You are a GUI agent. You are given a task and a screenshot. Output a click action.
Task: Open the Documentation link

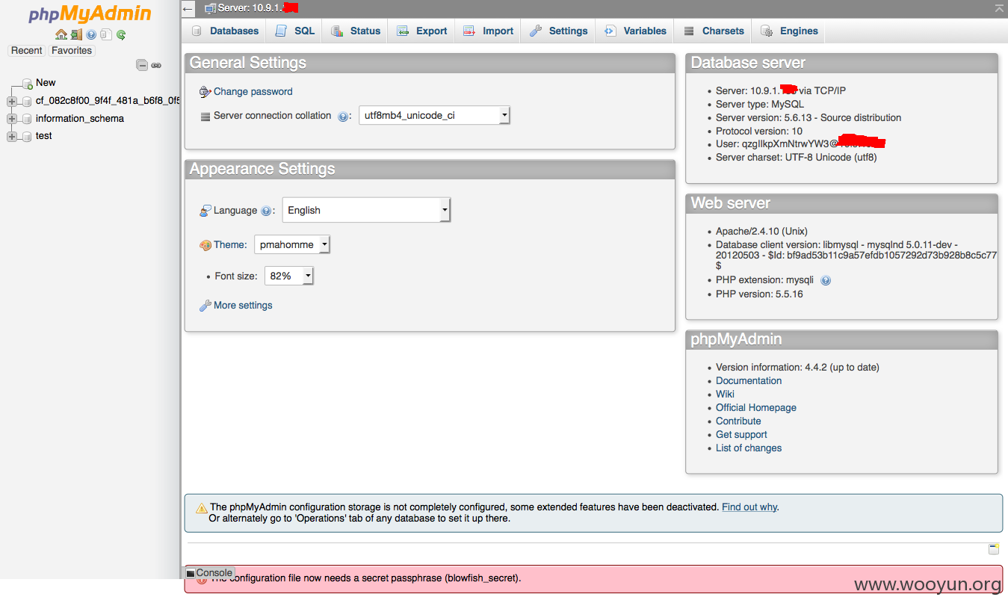tap(749, 381)
